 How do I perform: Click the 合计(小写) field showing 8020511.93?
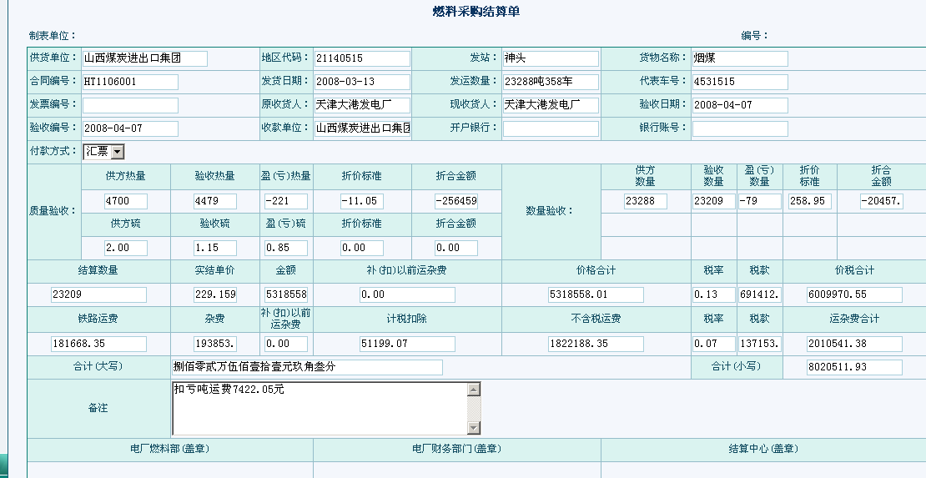(854, 368)
